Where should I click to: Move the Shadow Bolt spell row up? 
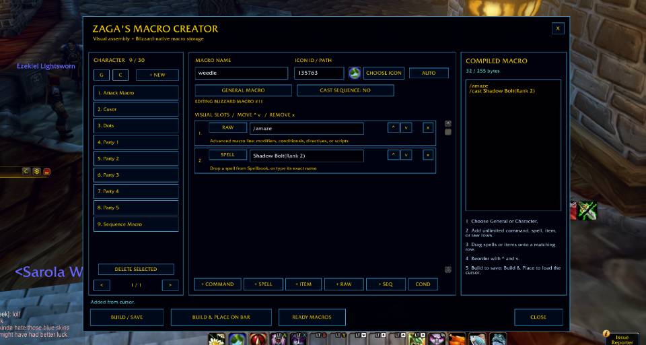394,155
